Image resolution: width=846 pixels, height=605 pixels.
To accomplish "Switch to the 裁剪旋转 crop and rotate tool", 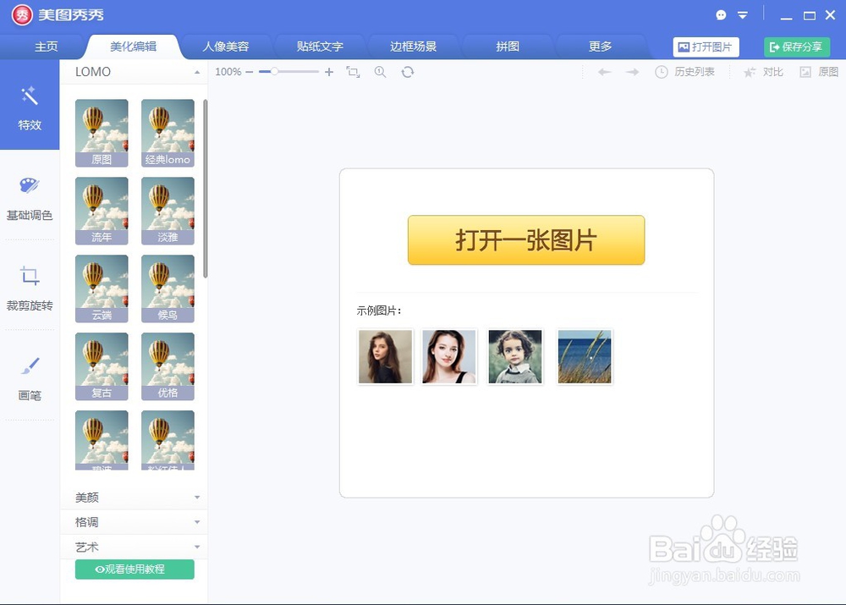I will (x=30, y=290).
